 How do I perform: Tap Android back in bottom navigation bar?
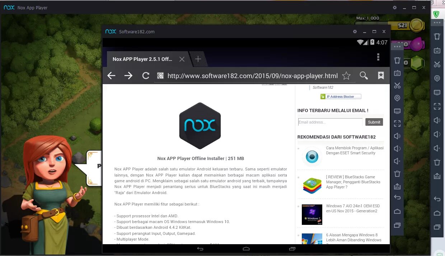click(200, 248)
